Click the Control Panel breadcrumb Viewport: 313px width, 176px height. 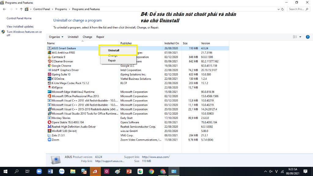(x=42, y=9)
